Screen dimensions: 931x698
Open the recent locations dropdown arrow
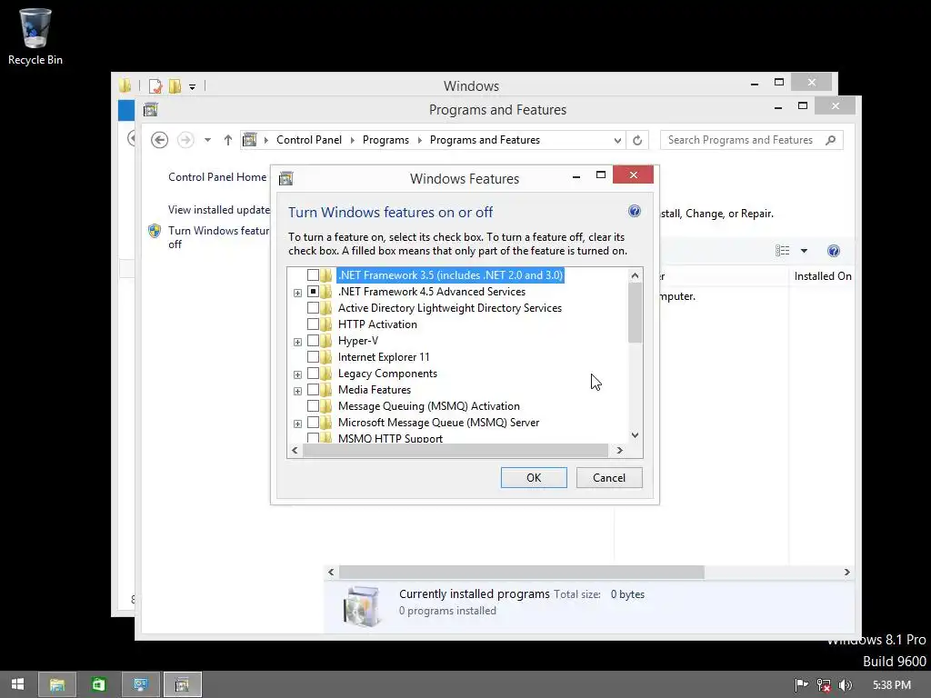click(x=207, y=140)
